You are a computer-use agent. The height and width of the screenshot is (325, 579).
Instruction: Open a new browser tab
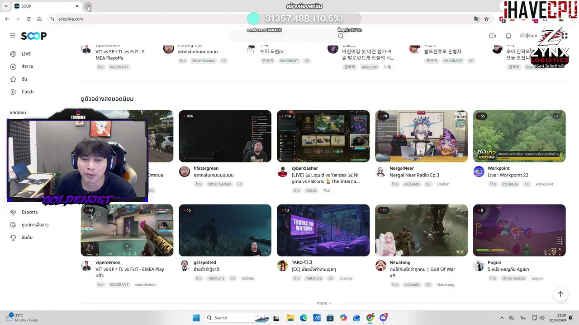[x=88, y=6]
